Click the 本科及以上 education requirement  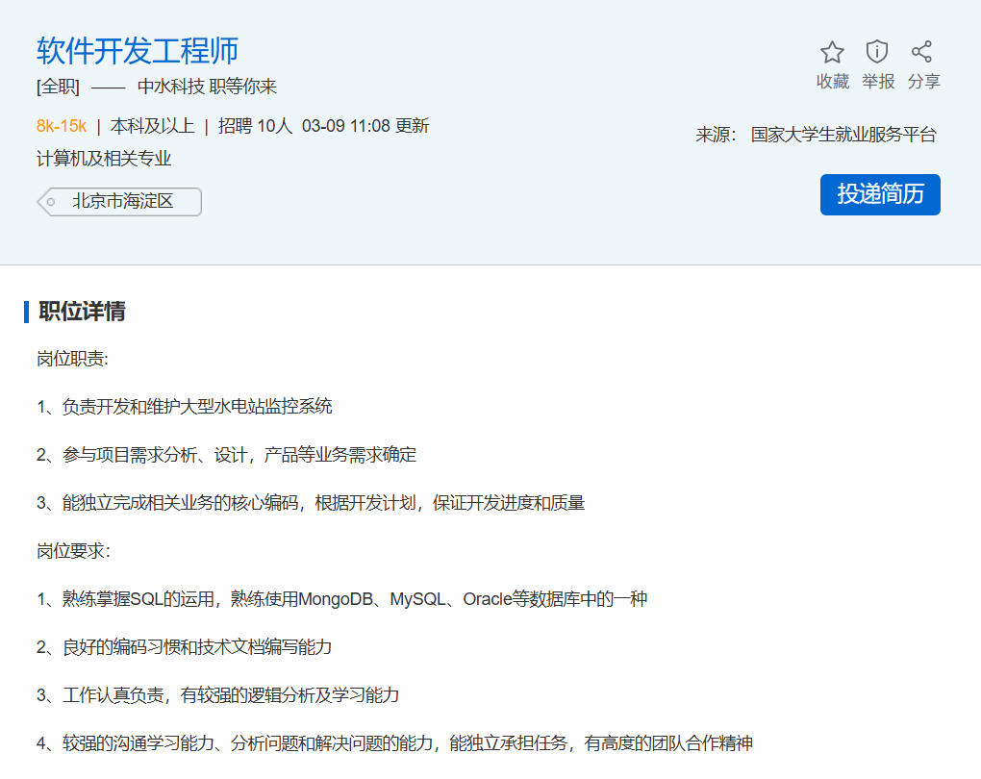click(x=152, y=126)
